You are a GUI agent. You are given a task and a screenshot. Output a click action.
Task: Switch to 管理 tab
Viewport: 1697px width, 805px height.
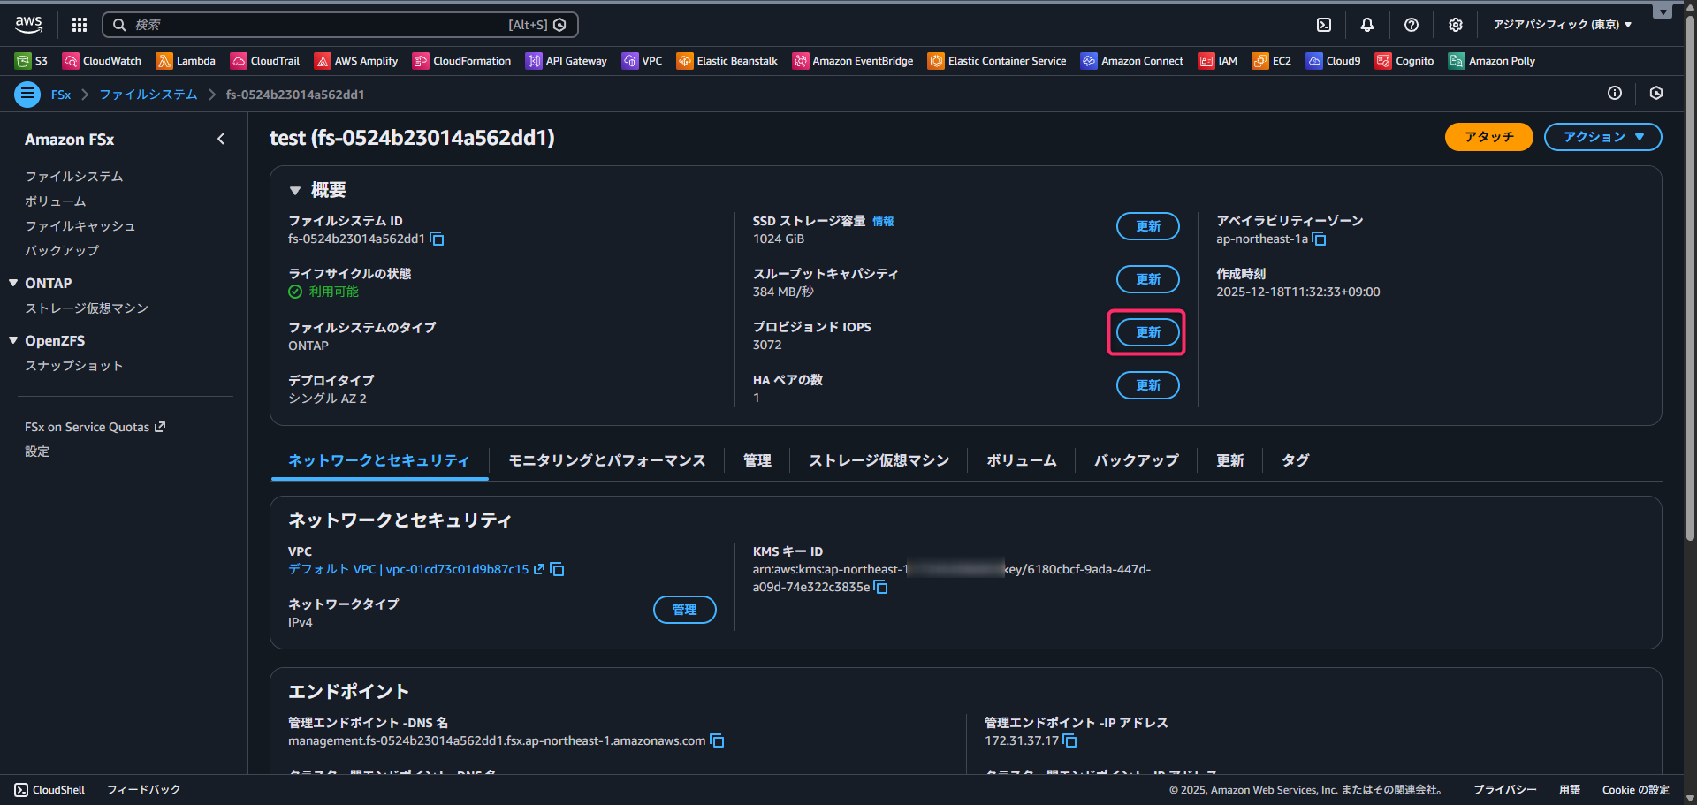click(x=757, y=460)
